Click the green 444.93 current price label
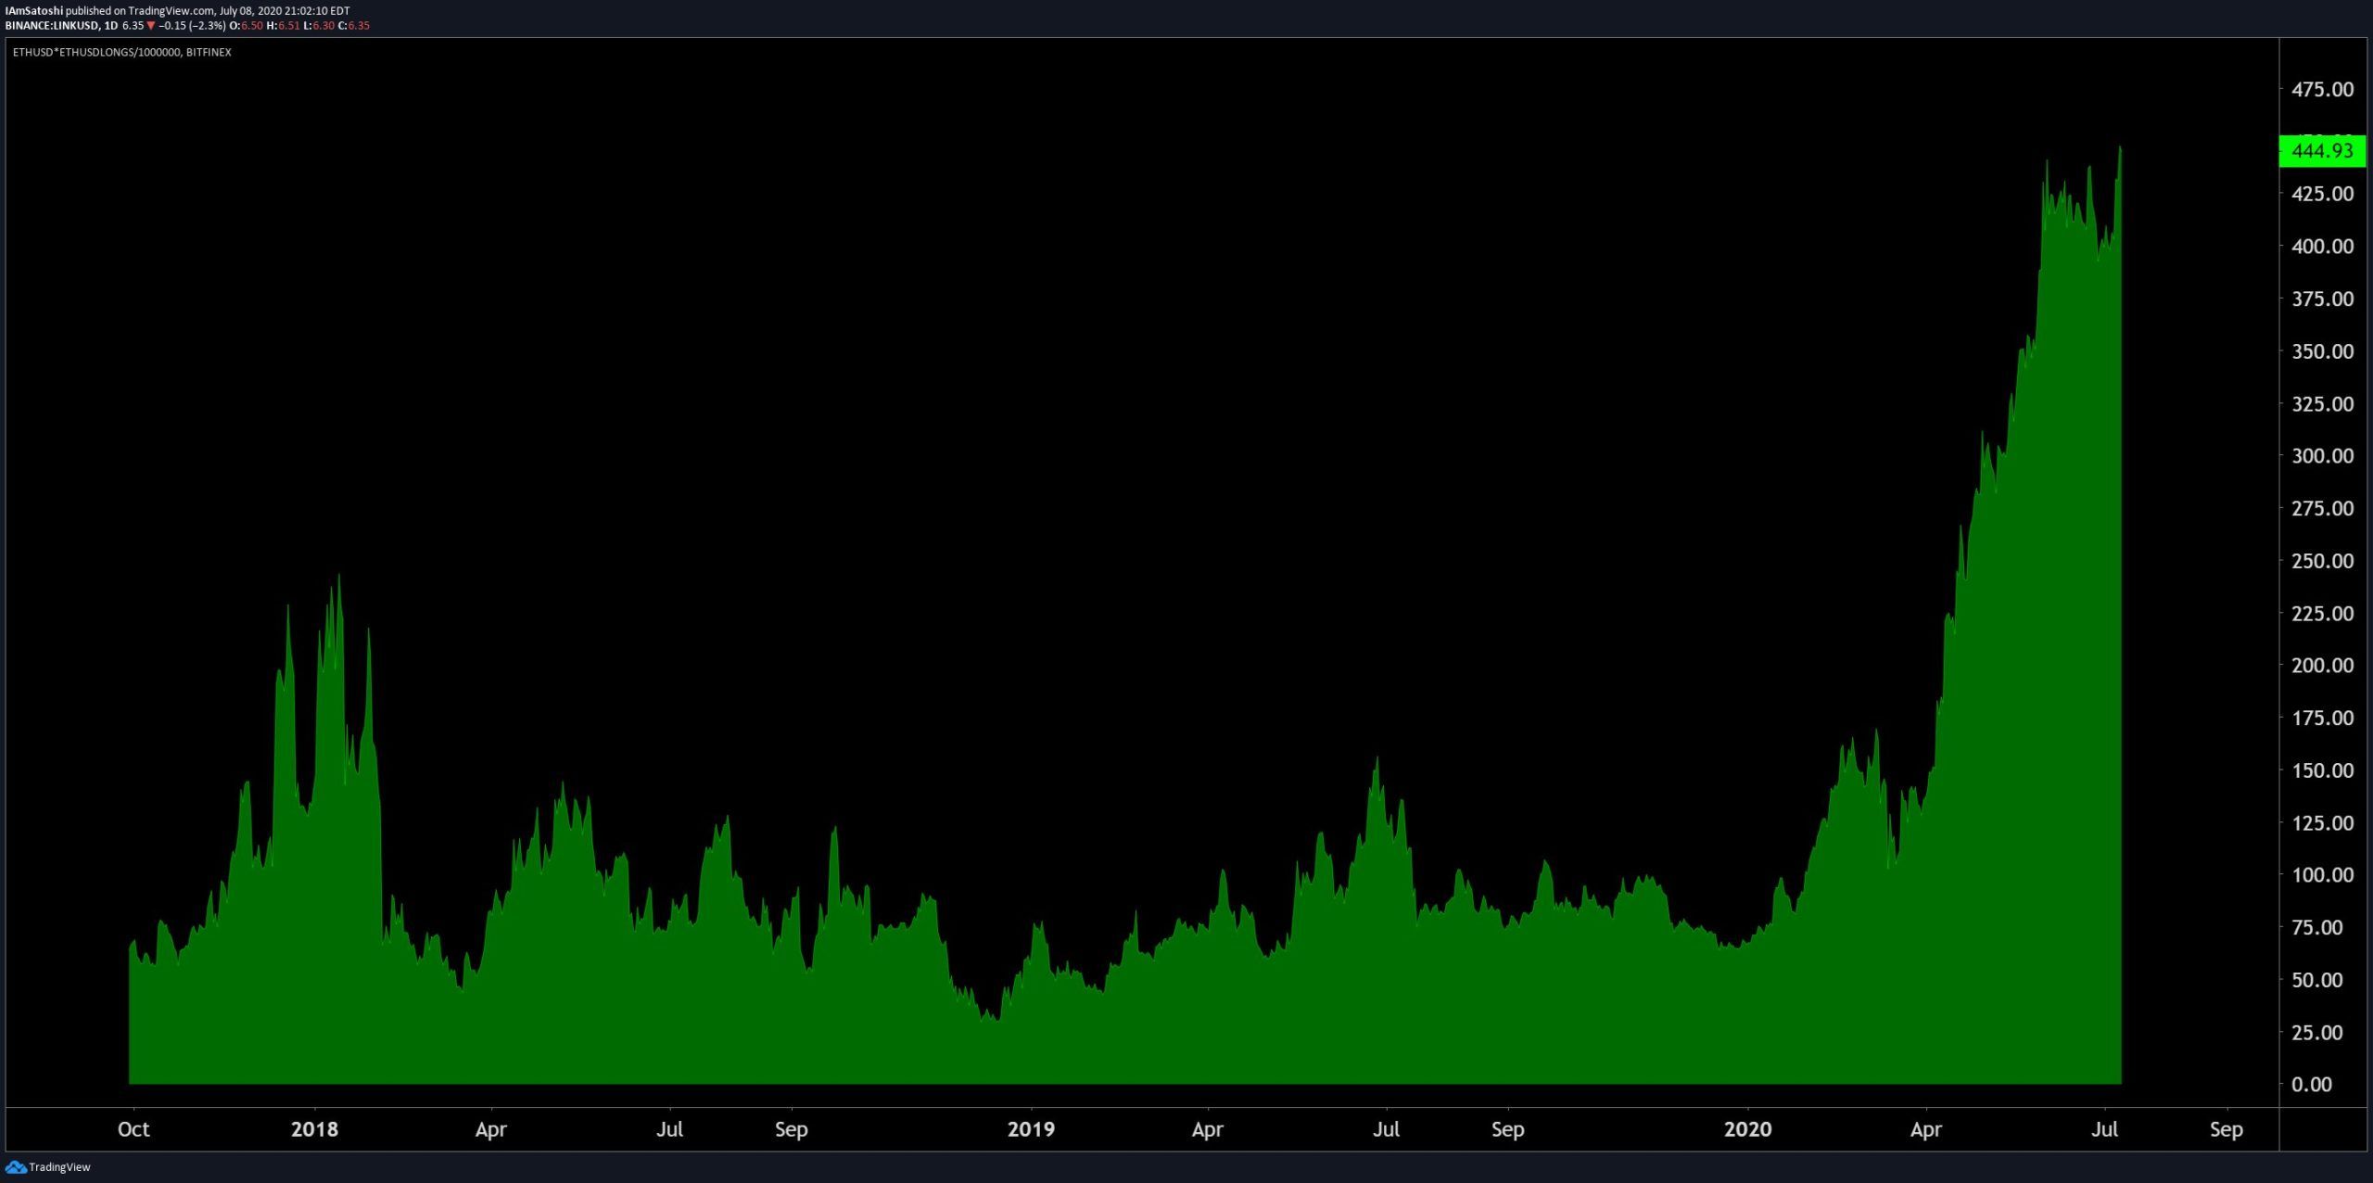This screenshot has width=2373, height=1183. (2321, 150)
